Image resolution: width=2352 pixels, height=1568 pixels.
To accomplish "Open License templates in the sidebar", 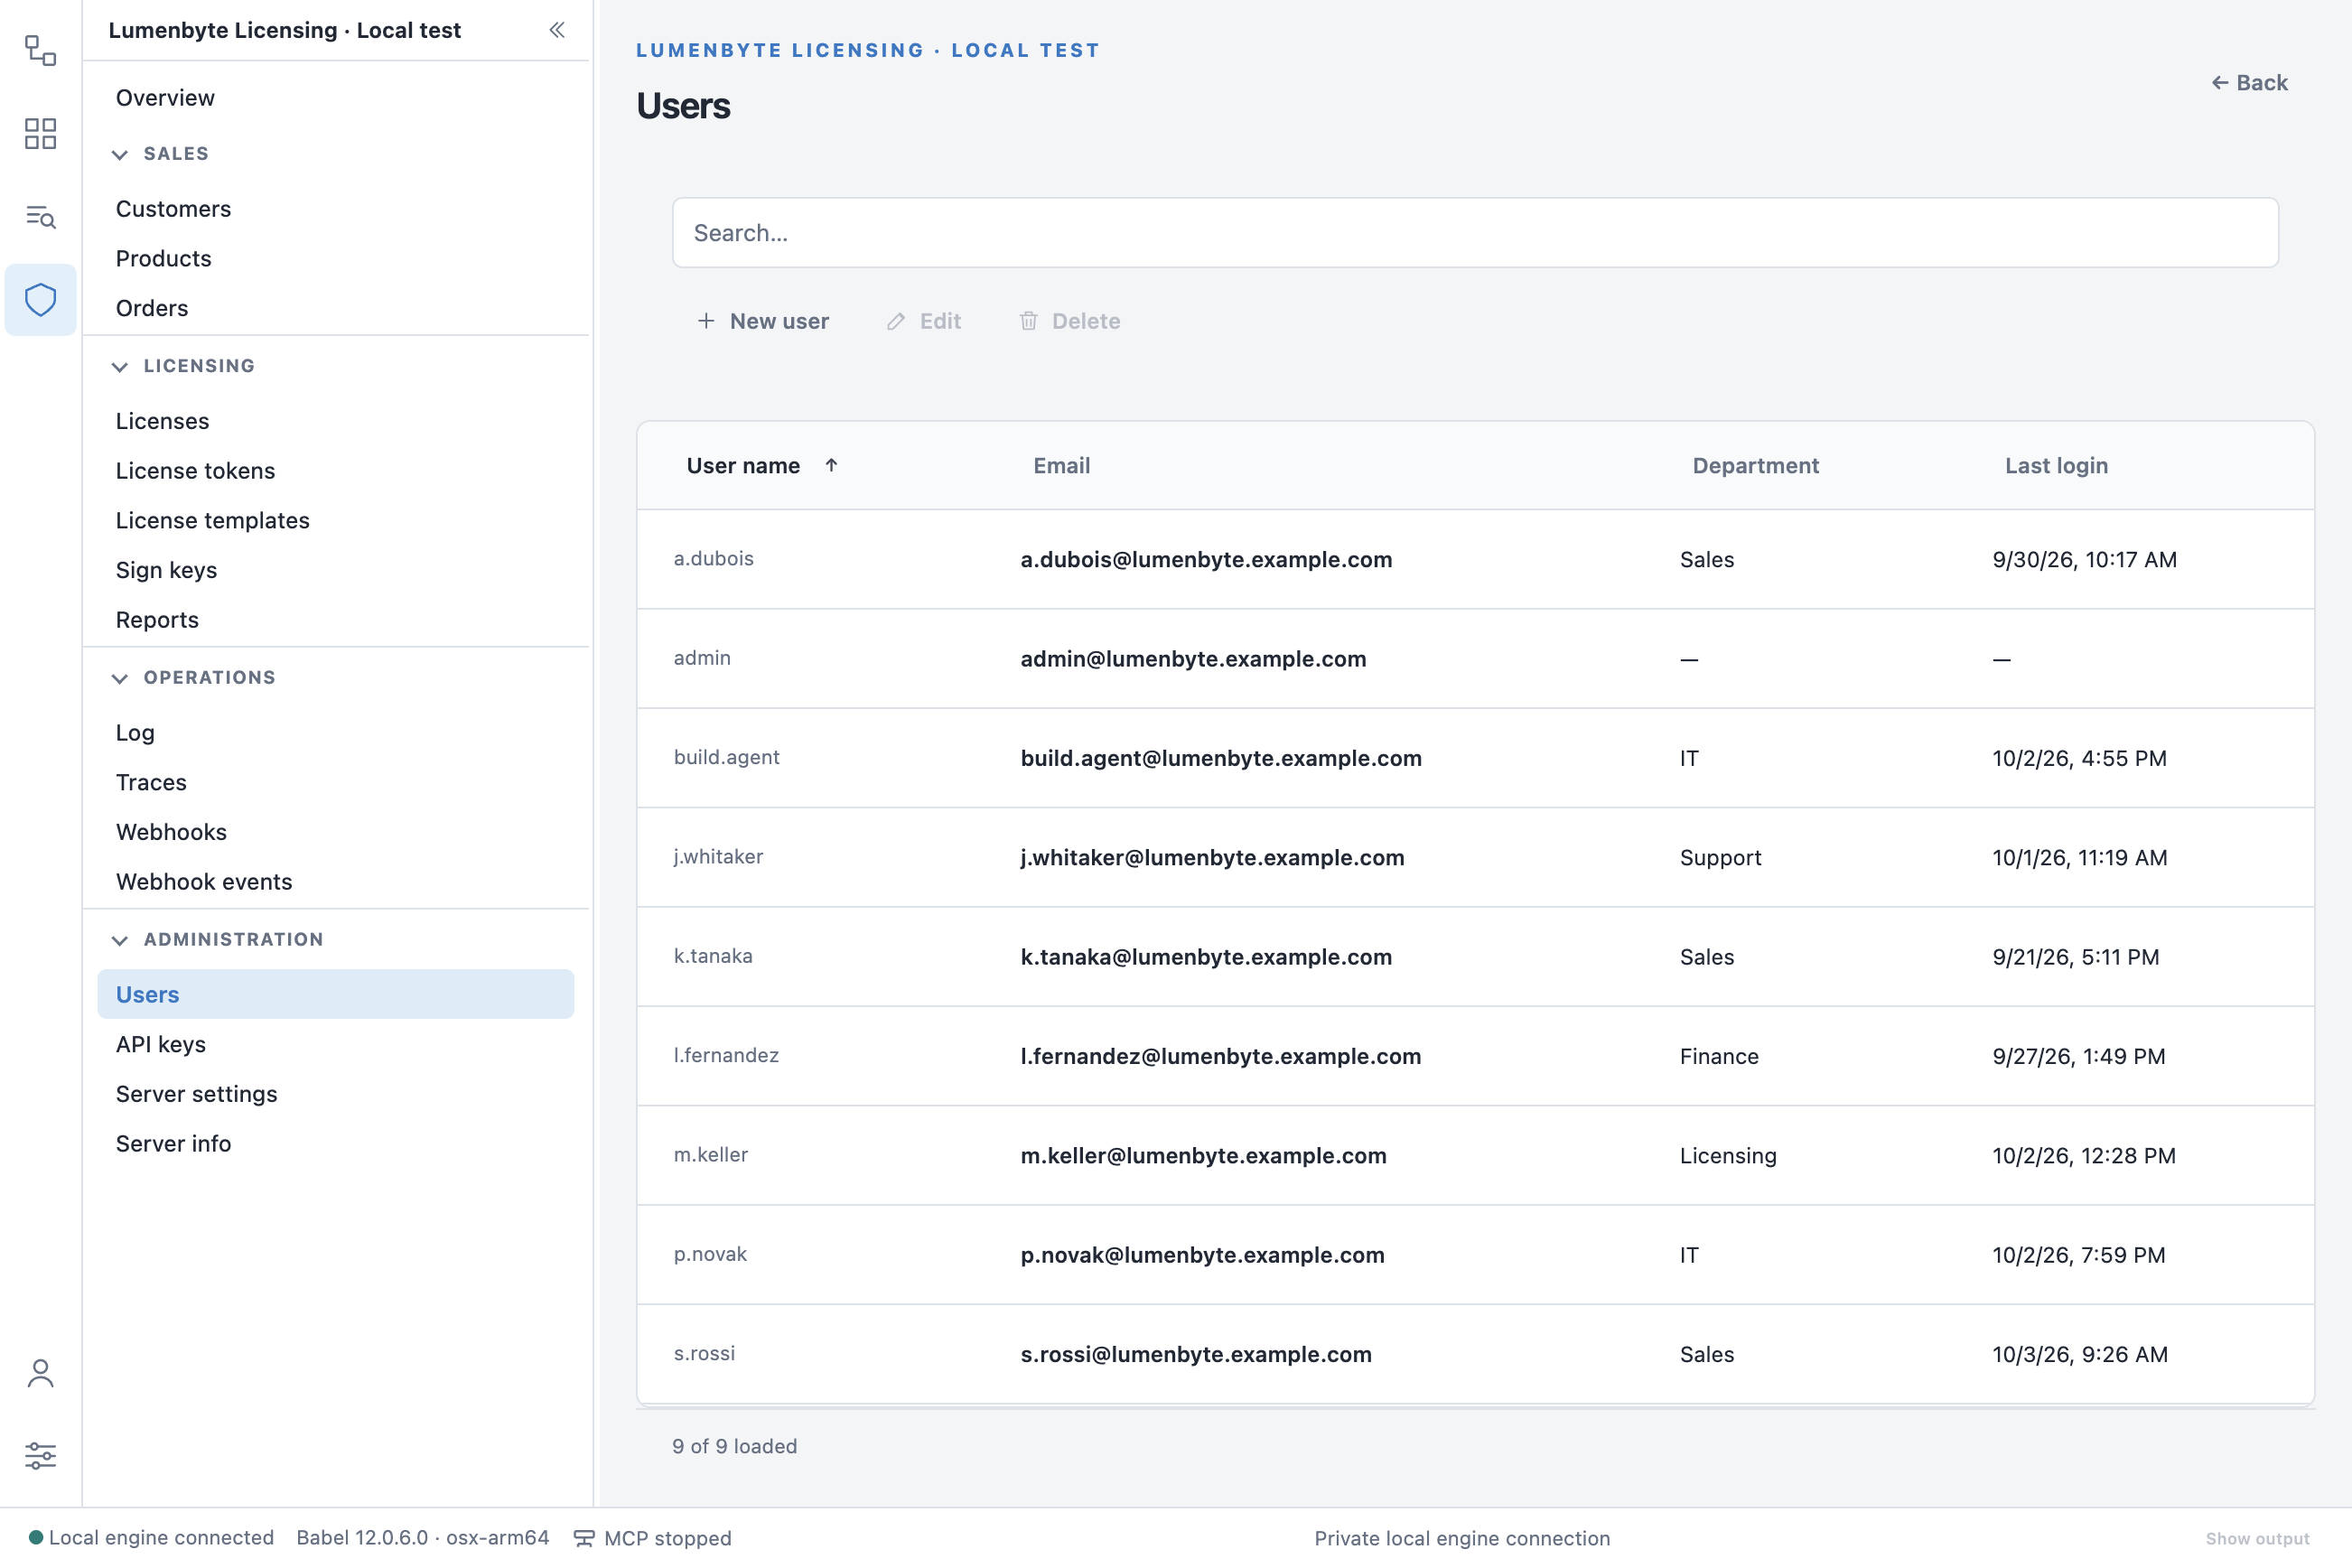I will click(x=212, y=520).
